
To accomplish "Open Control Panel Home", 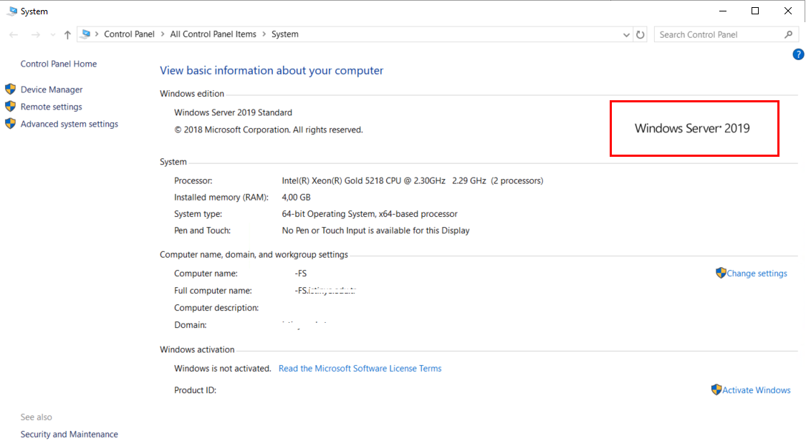I will pos(59,64).
